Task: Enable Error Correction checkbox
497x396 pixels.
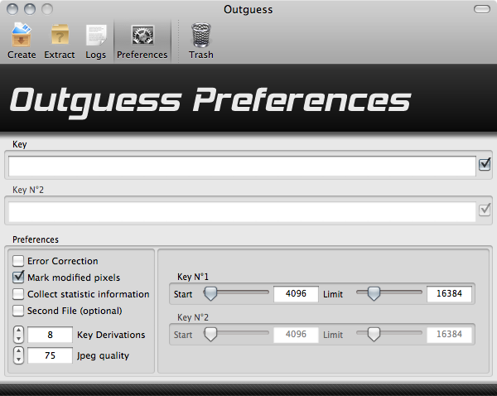Action: 18,261
